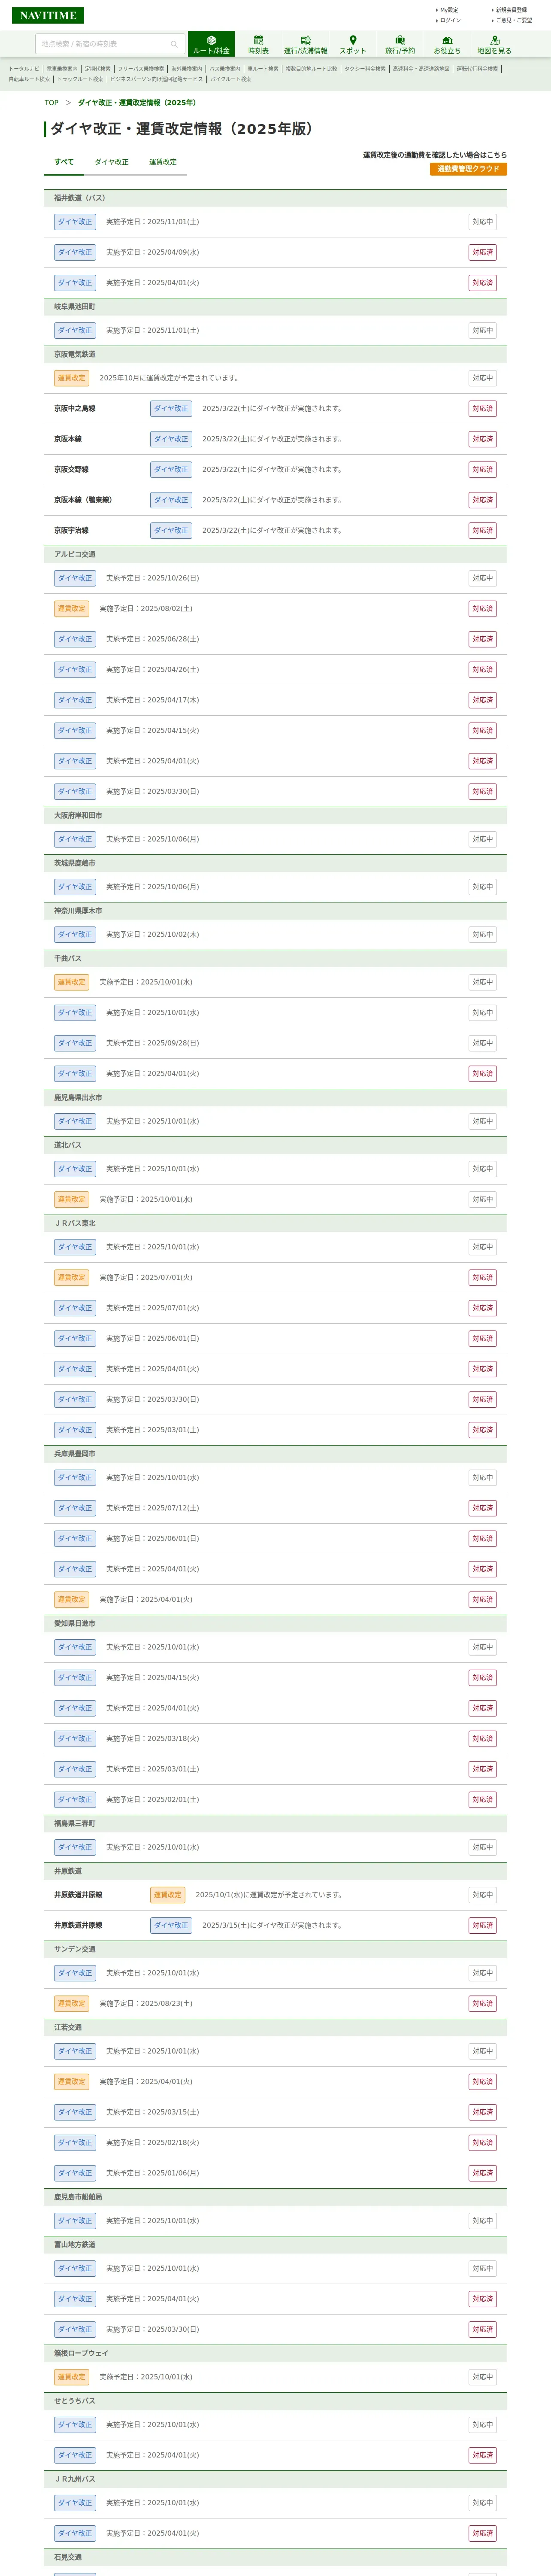Click the 通勤費管理クラウド button
This screenshot has width=551, height=2576.
tap(468, 169)
